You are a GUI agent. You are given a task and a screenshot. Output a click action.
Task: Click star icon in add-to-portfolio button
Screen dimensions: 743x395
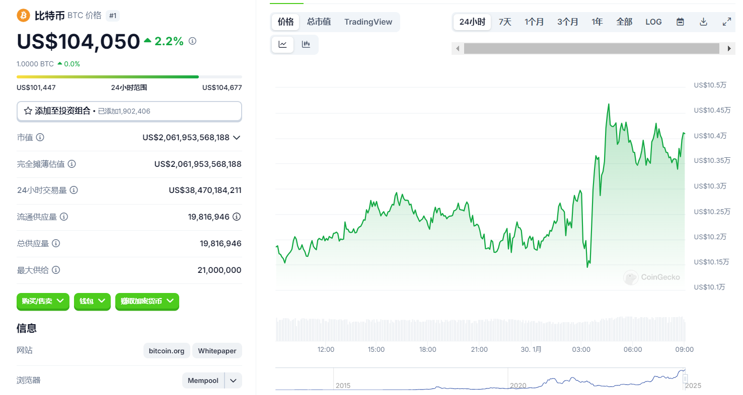pos(28,111)
